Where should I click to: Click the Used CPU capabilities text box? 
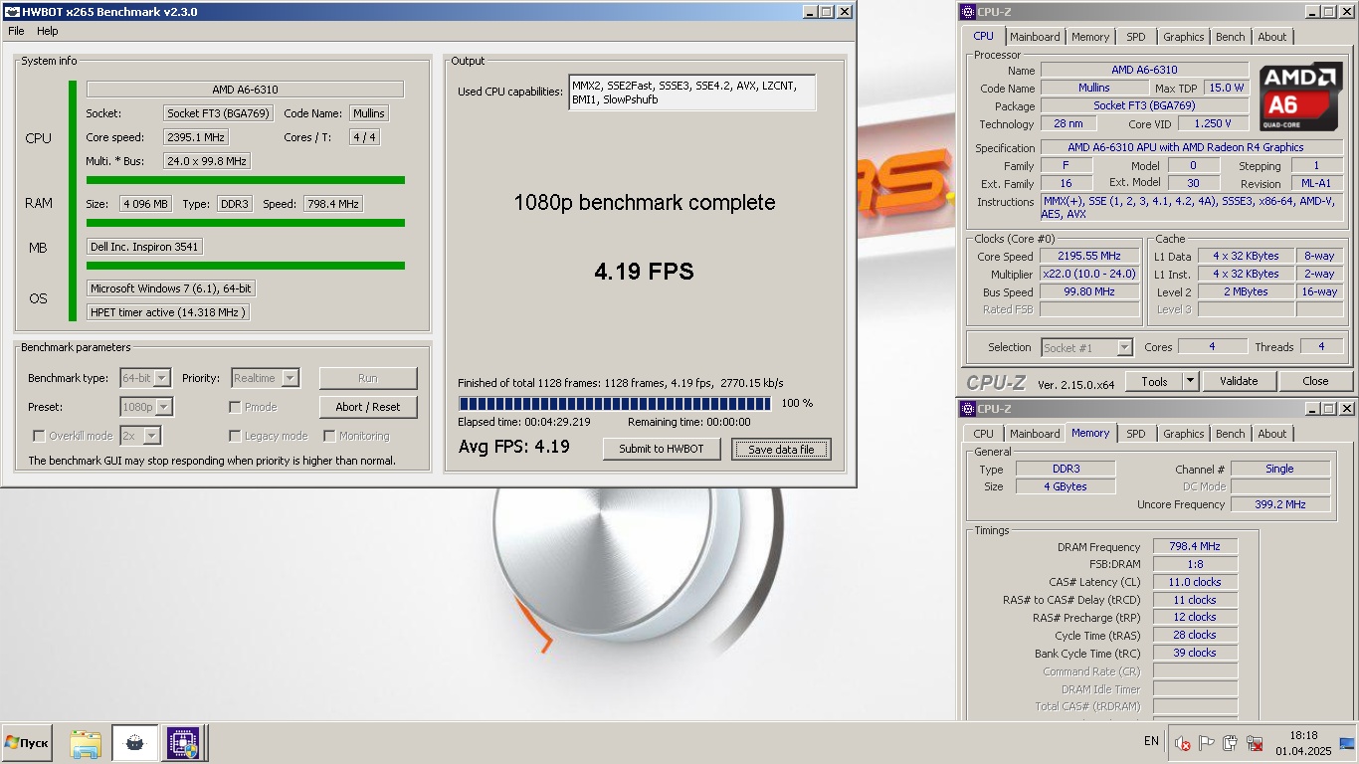(692, 93)
